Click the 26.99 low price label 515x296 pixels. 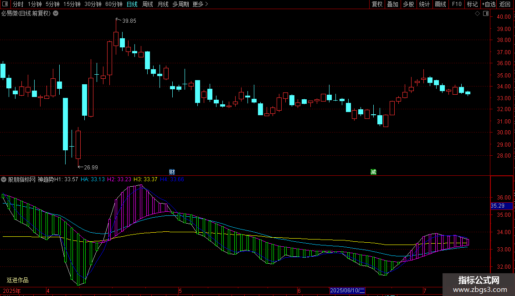pyautogui.click(x=91, y=168)
